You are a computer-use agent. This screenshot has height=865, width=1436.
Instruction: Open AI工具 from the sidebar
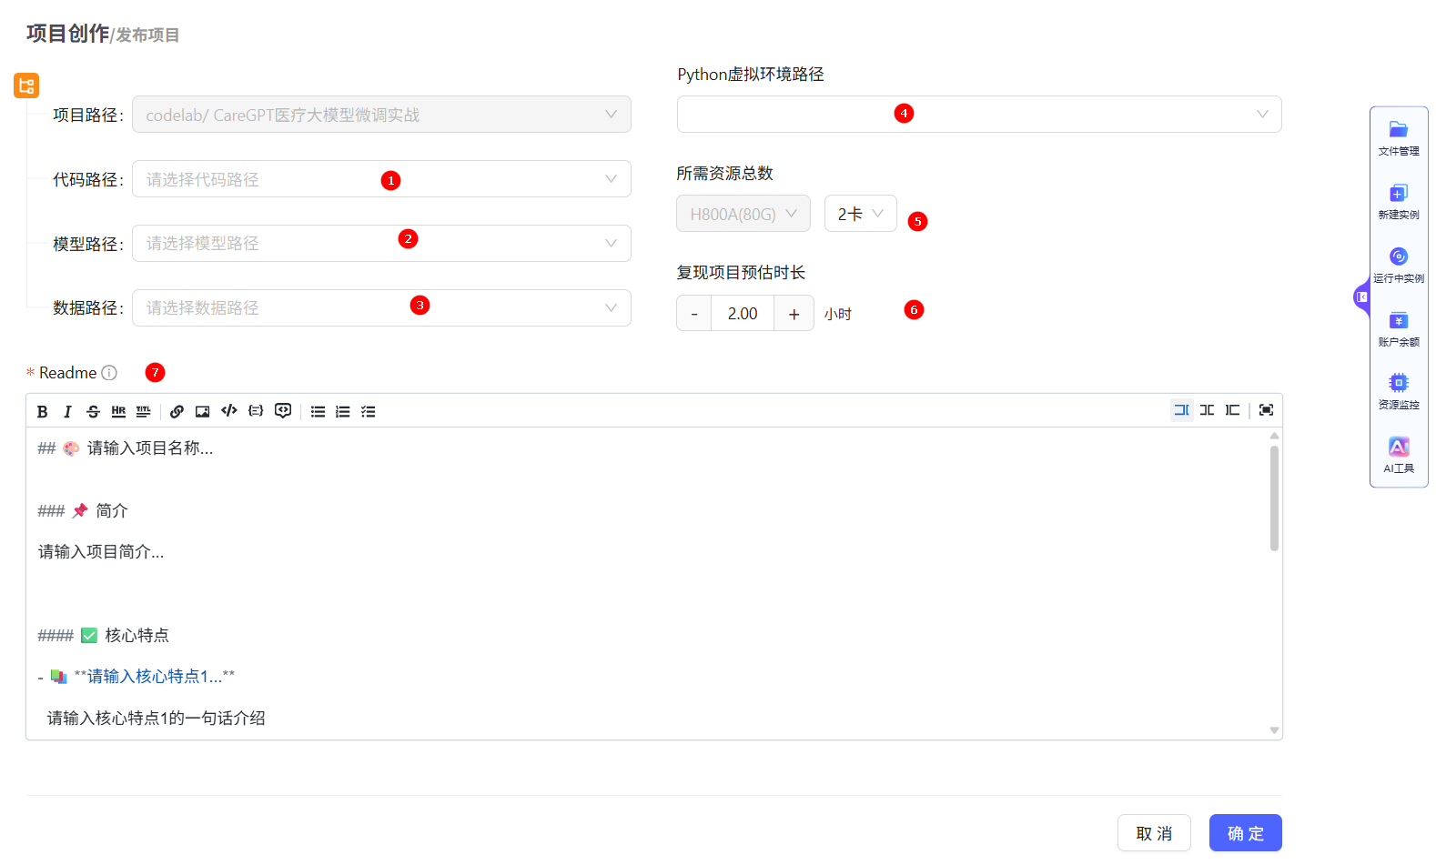click(x=1398, y=455)
